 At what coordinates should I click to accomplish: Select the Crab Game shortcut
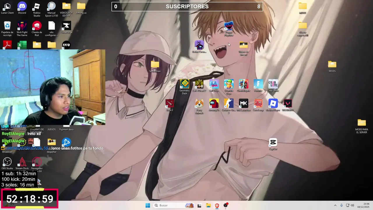coord(273,85)
